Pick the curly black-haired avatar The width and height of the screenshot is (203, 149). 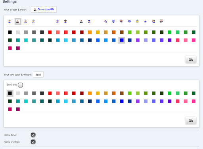pyautogui.click(x=65, y=21)
